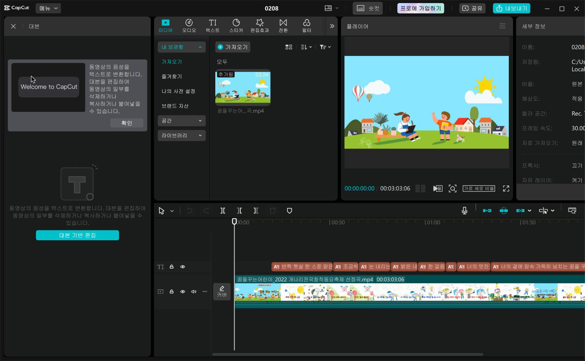Click the fullscreen player icon

coord(506,188)
